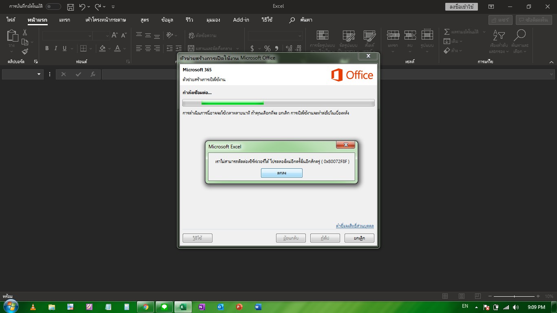
Task: Switch to the Insert (แทรก) tab
Action: 64,20
